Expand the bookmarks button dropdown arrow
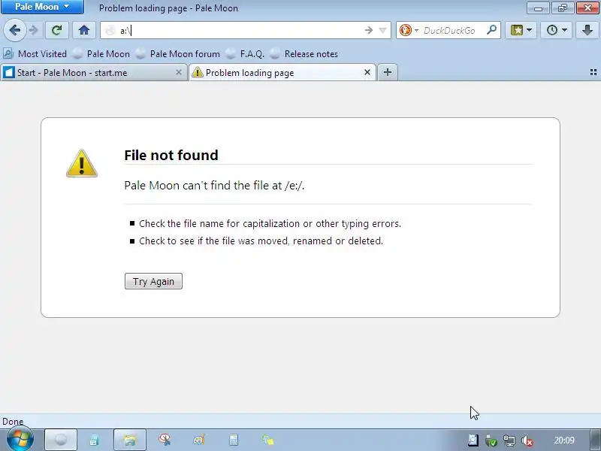Screen dimensions: 601x451 [530, 30]
